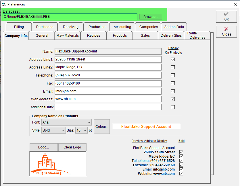Image resolution: width=240 pixels, height=186 pixels.
Task: Toggle bold for Website preview line
Action: pyautogui.click(x=181, y=173)
